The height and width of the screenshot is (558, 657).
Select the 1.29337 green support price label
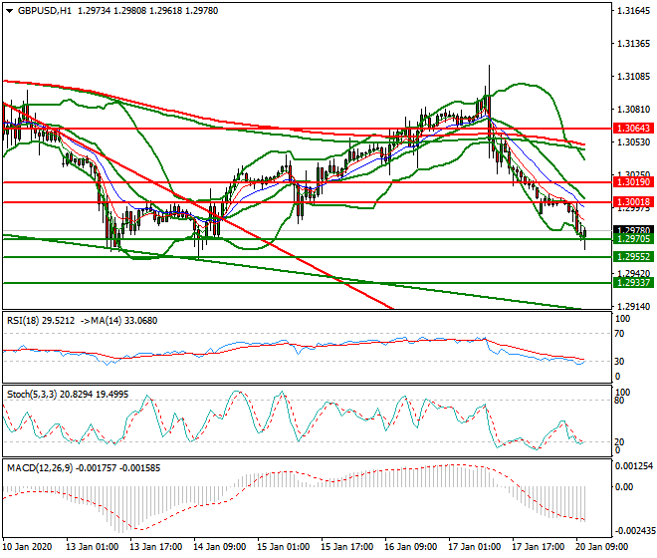point(633,283)
